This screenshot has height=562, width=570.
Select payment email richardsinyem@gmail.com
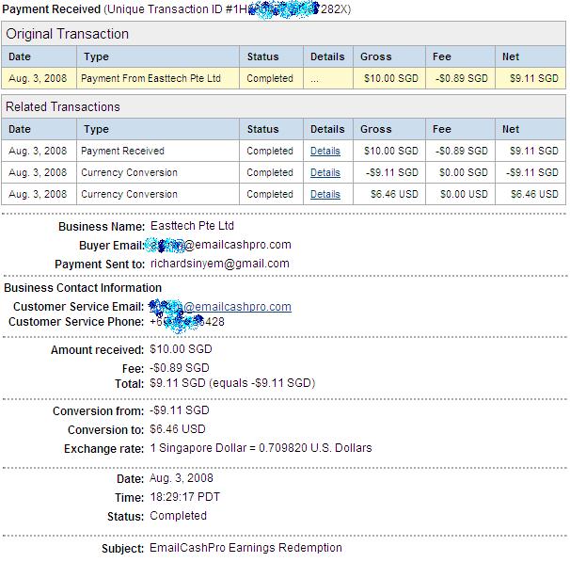tap(219, 264)
